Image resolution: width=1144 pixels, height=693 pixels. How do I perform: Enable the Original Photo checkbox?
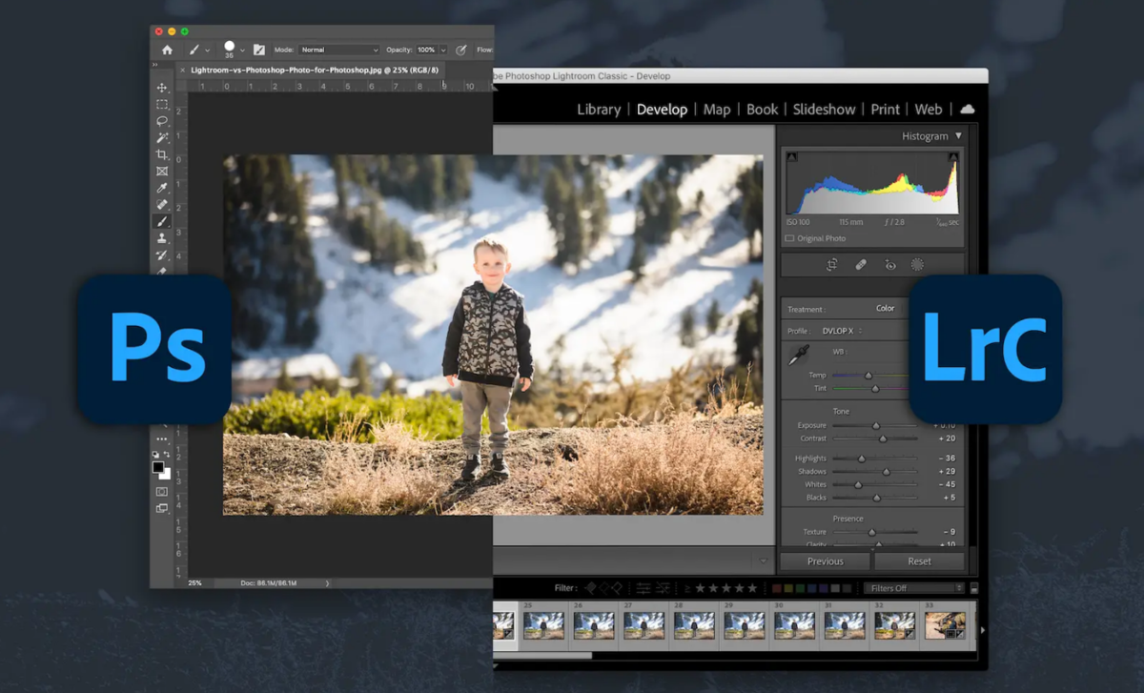click(789, 238)
